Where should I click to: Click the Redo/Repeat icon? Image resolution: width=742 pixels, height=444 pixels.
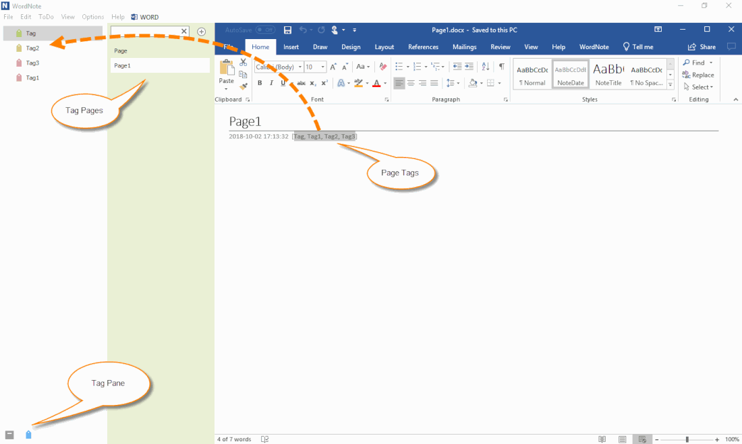[321, 30]
